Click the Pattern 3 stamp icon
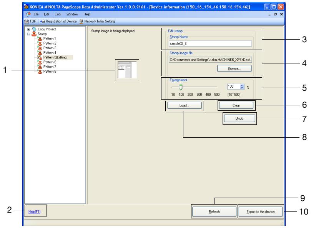The width and height of the screenshot is (311, 228). pos(40,48)
